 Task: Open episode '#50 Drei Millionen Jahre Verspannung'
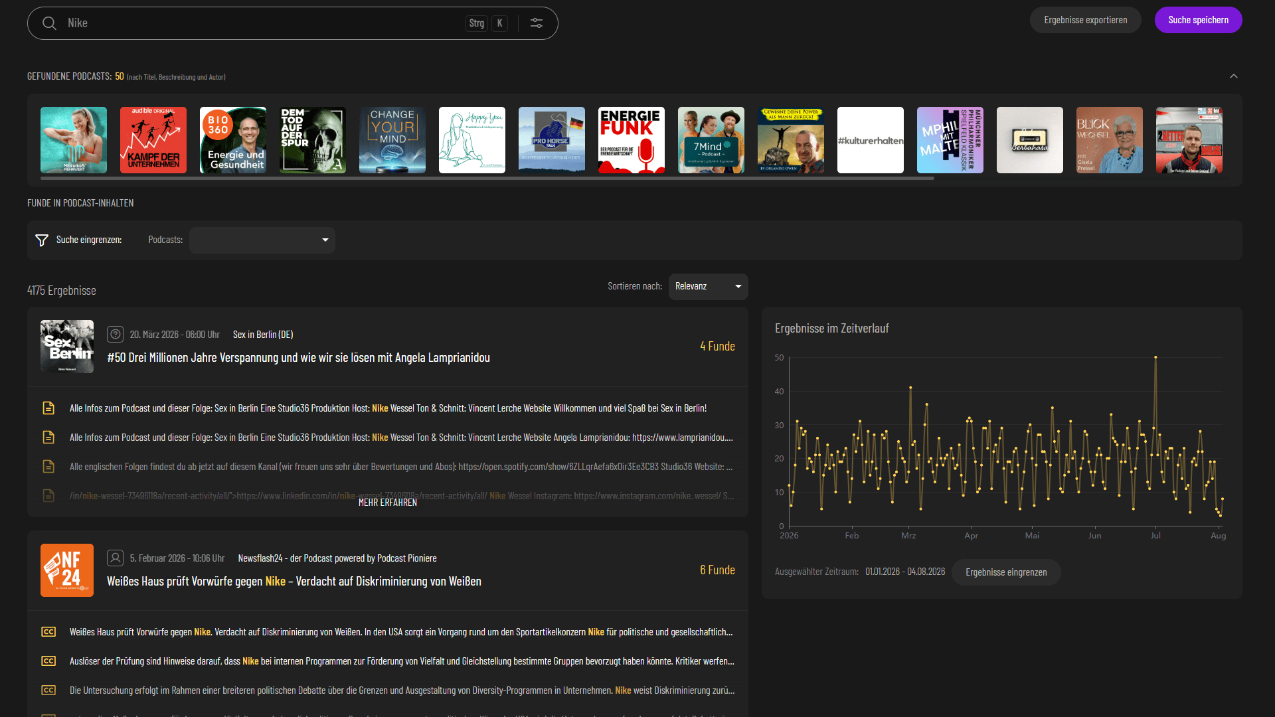[299, 358]
